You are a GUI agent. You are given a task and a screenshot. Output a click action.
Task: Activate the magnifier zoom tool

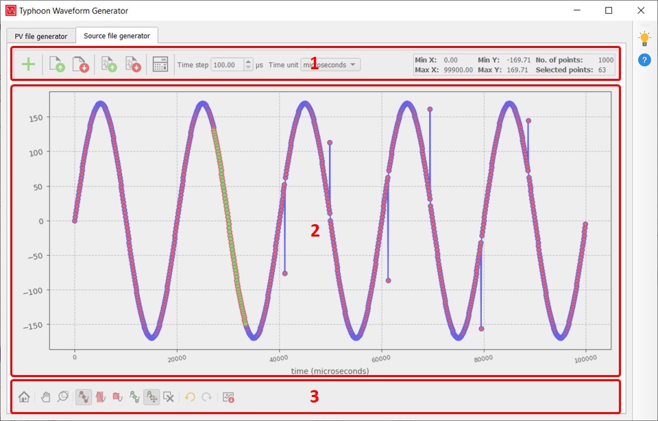(x=64, y=397)
